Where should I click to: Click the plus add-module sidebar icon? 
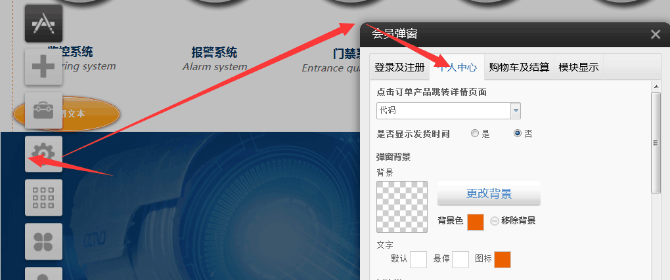click(43, 67)
